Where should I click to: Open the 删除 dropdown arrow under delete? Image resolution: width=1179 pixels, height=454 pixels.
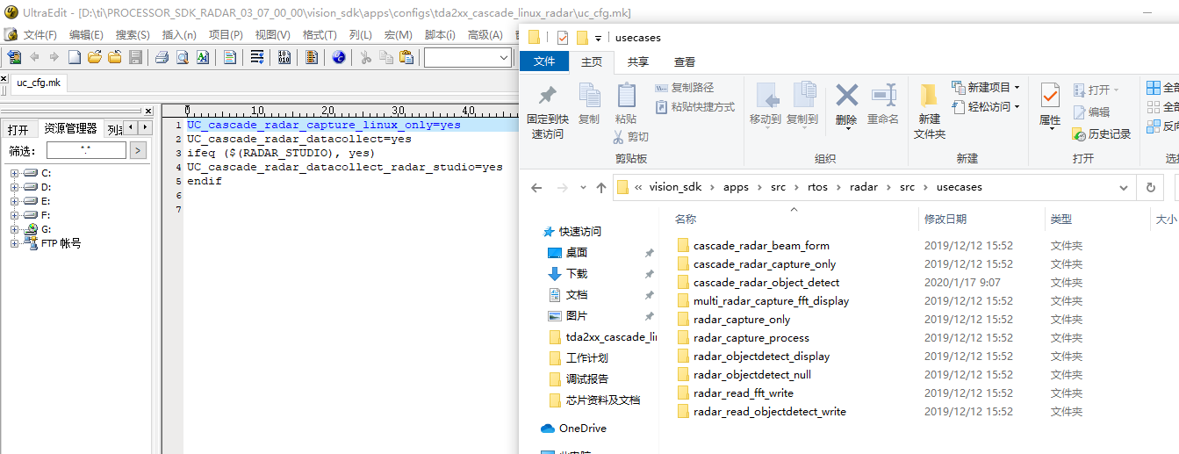coord(846,129)
